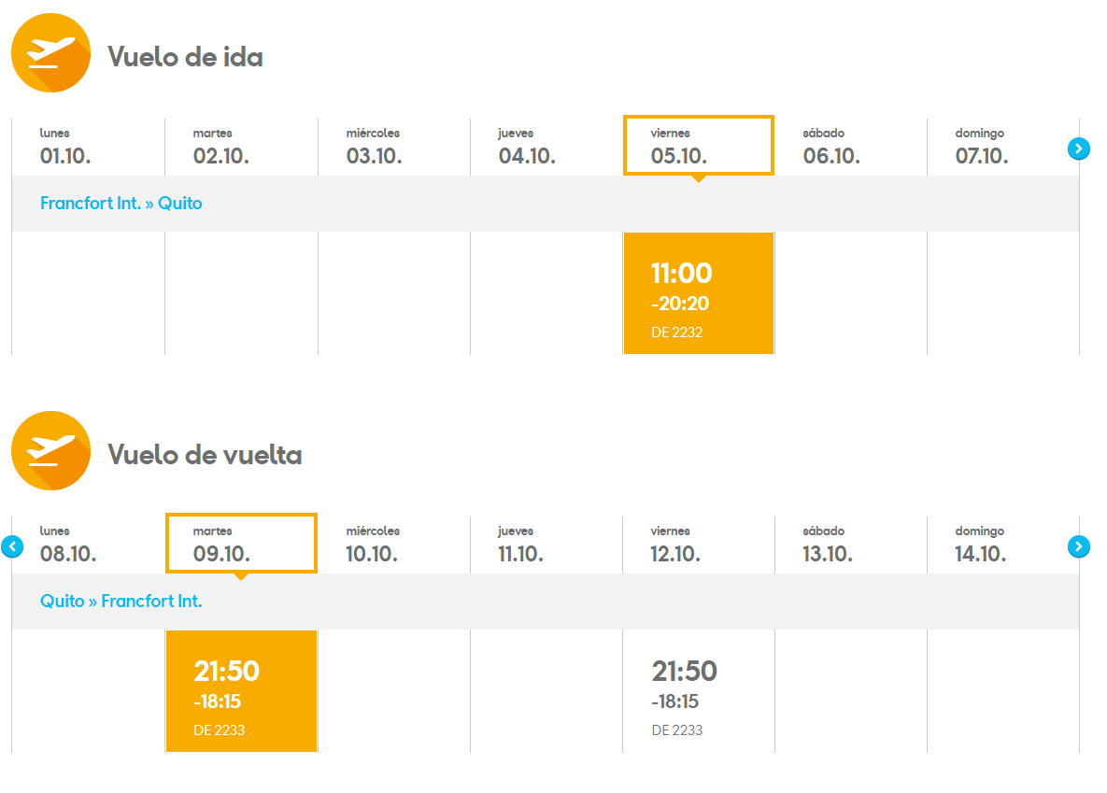Click the return flight airplane icon

[x=50, y=451]
